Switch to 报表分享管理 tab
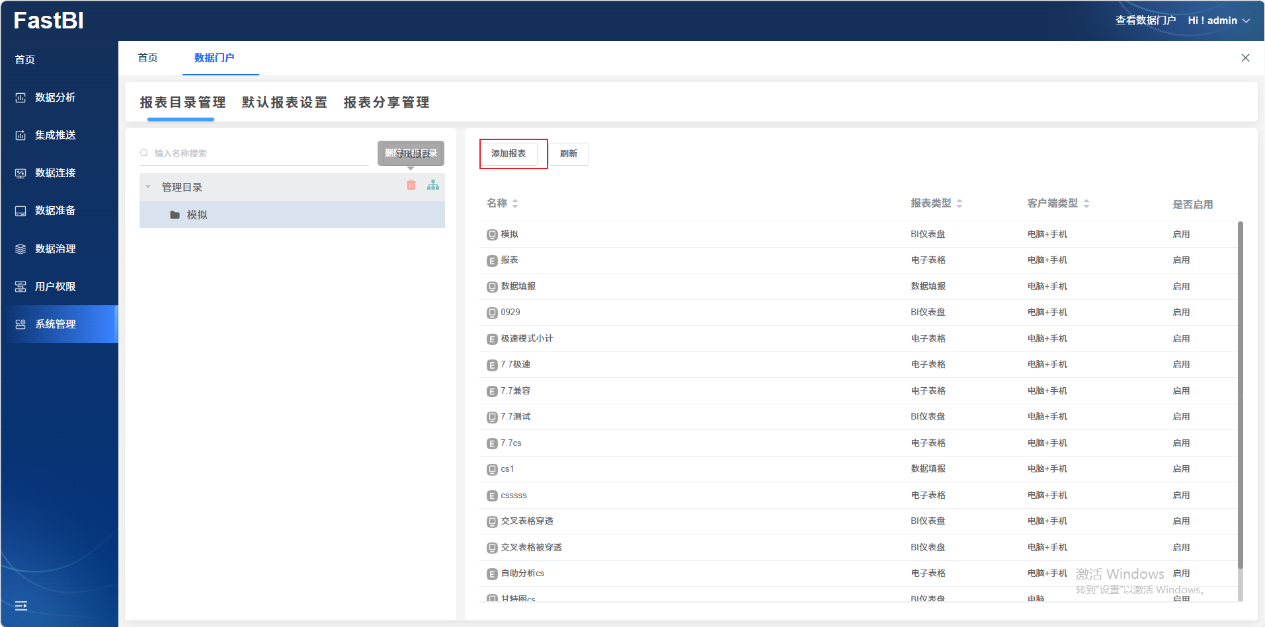 click(386, 102)
